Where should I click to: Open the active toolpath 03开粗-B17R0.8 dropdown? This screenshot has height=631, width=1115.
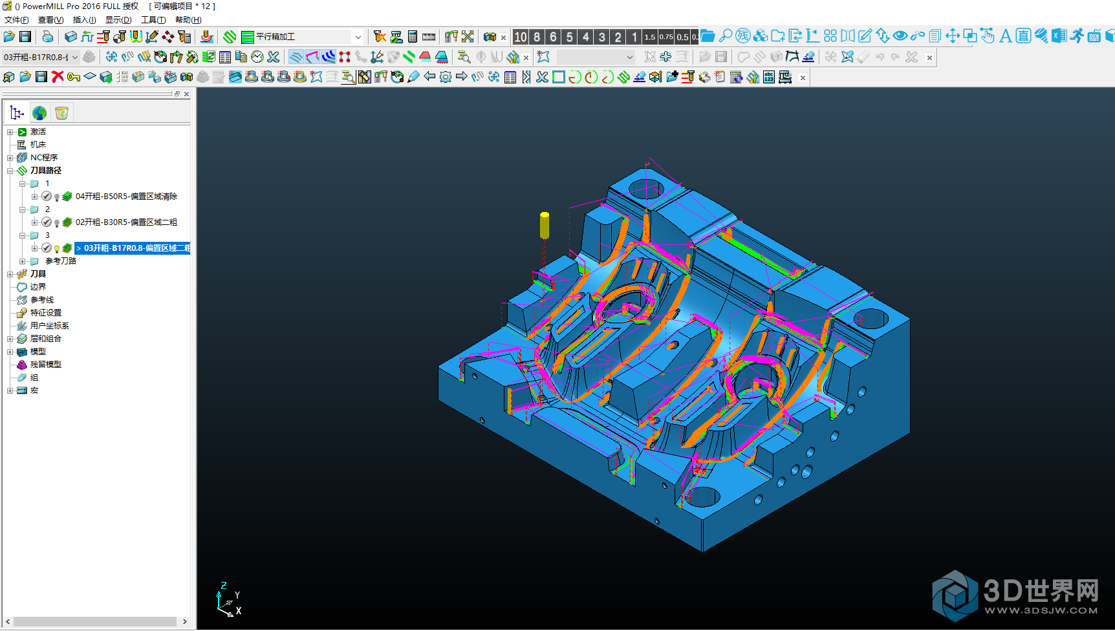[x=74, y=57]
